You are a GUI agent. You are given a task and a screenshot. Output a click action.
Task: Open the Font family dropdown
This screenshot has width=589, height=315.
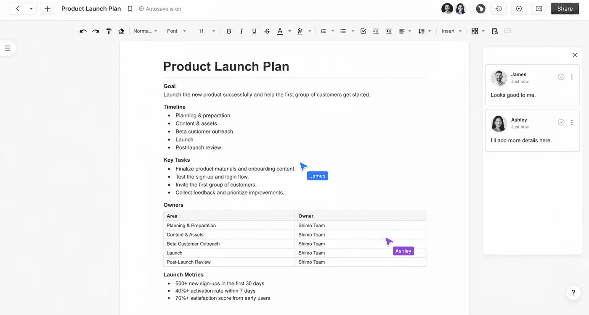176,31
